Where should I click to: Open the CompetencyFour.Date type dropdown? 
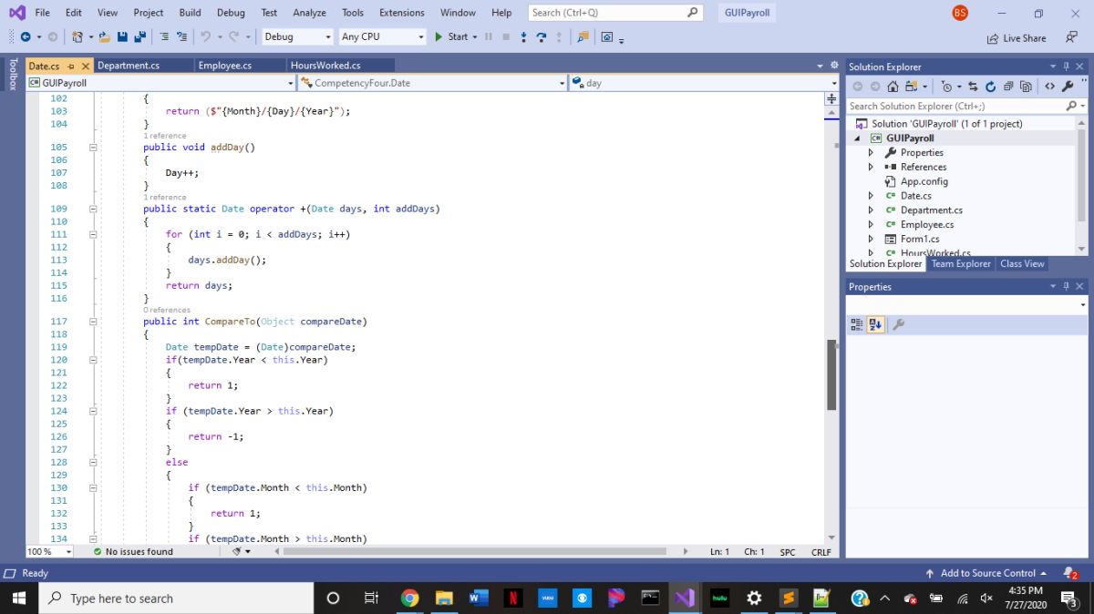[x=433, y=83]
